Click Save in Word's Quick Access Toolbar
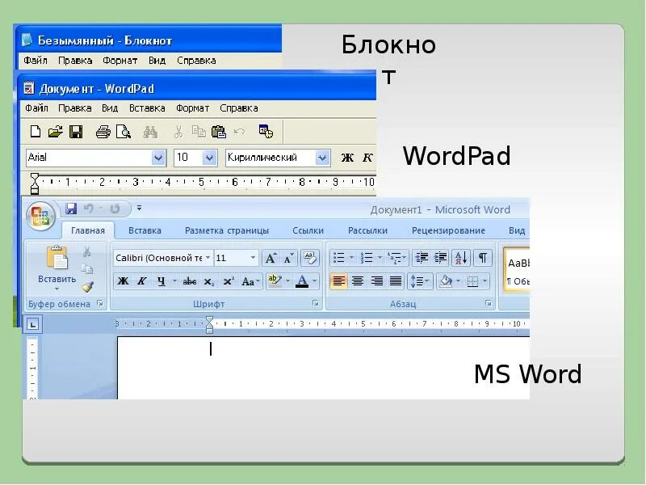 (x=71, y=209)
